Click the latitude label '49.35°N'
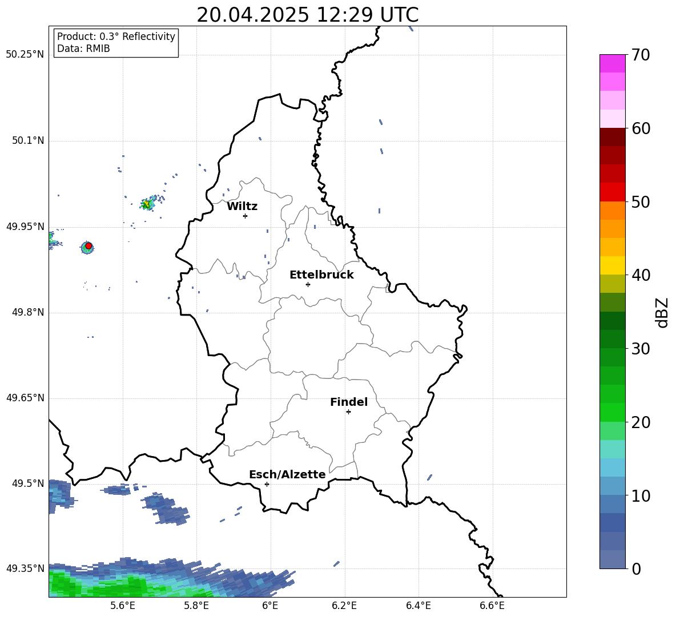Screen dimensions: 676x617 click(x=25, y=568)
